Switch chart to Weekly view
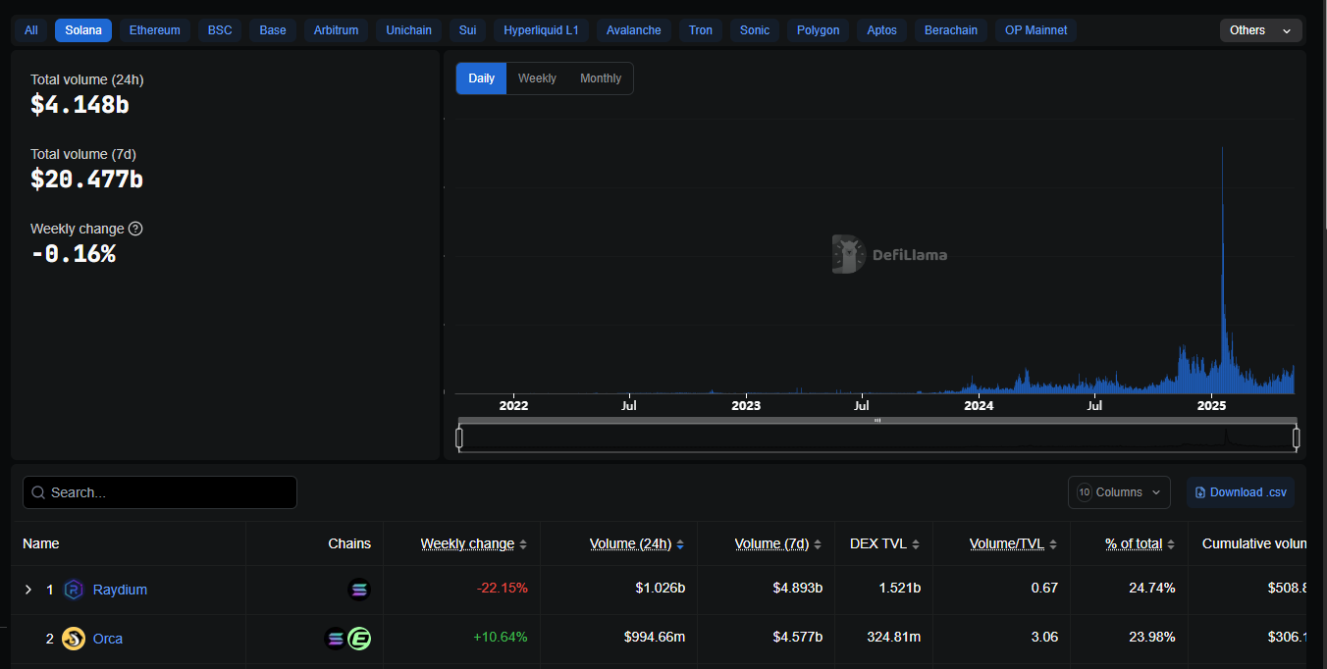 537,78
